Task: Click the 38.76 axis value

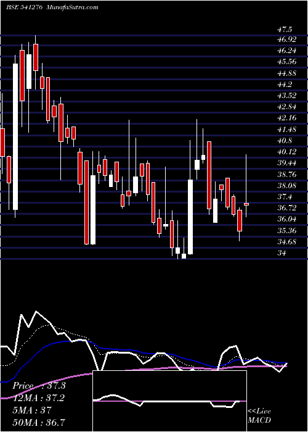Action: (x=287, y=175)
